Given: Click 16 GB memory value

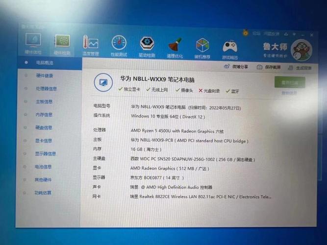Looking at the screenshot, I should (x=146, y=149).
